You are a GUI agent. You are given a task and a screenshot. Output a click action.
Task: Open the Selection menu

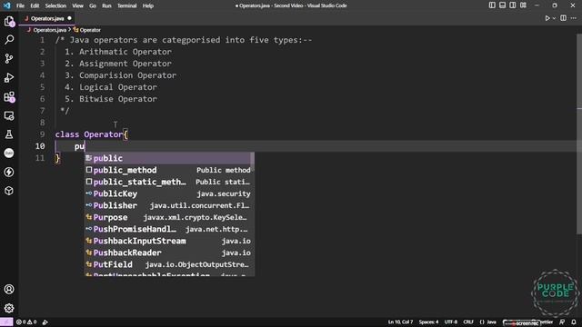55,5
